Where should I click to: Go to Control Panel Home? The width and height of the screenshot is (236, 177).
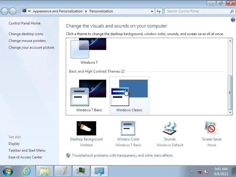24,23
